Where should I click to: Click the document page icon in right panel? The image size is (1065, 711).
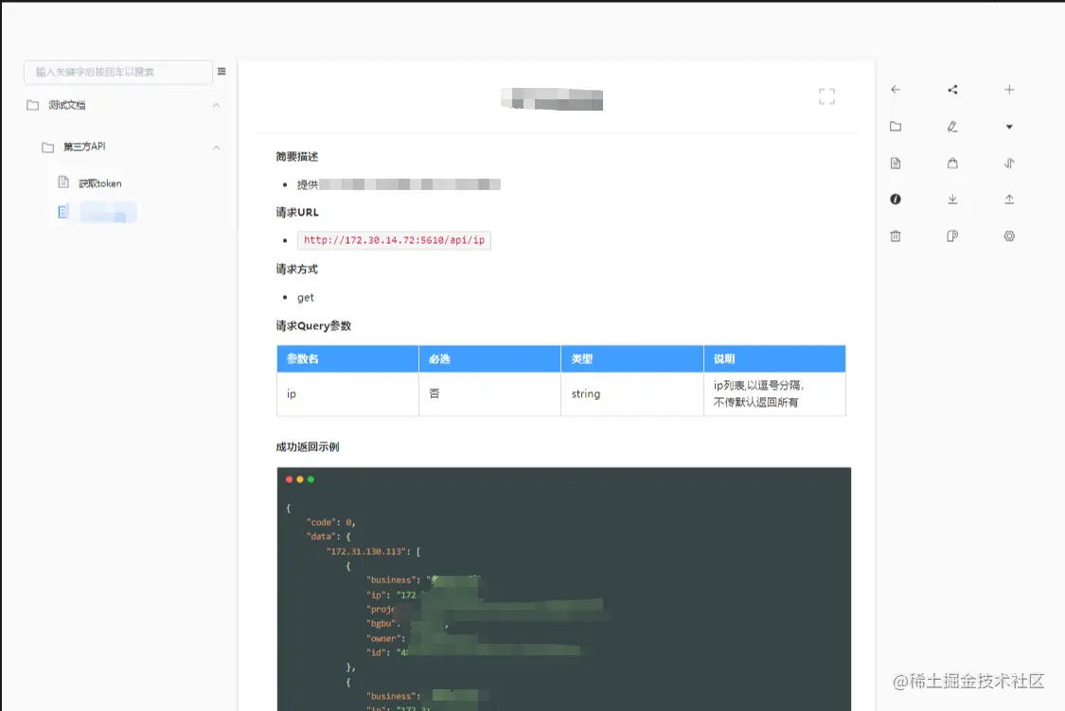click(896, 163)
